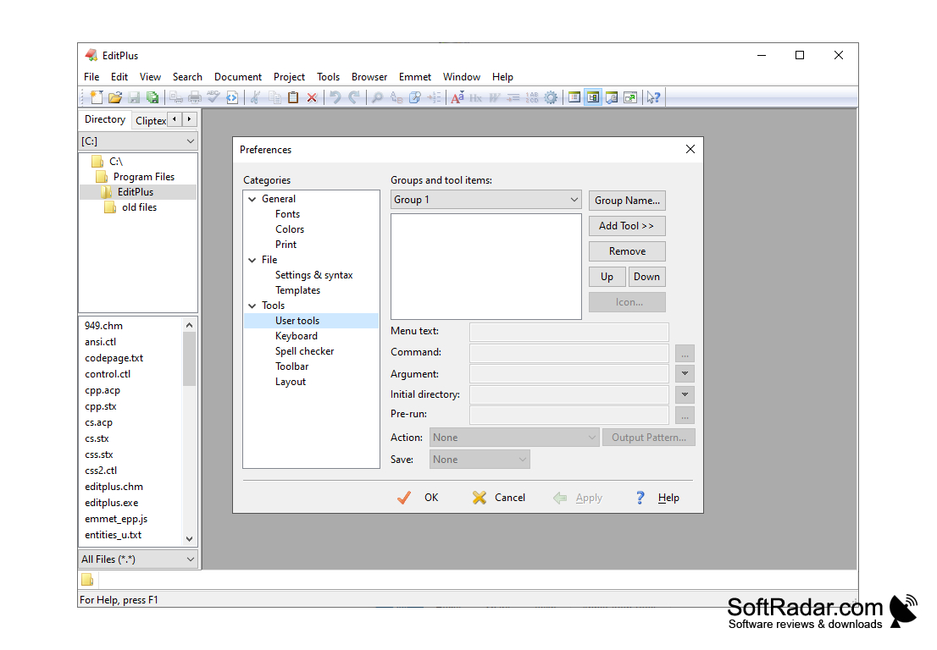This screenshot has width=937, height=650.
Task: Click the Cancel button
Action: pos(498,498)
